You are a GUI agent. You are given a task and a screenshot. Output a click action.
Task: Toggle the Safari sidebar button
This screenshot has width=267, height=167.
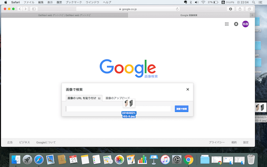[34, 9]
